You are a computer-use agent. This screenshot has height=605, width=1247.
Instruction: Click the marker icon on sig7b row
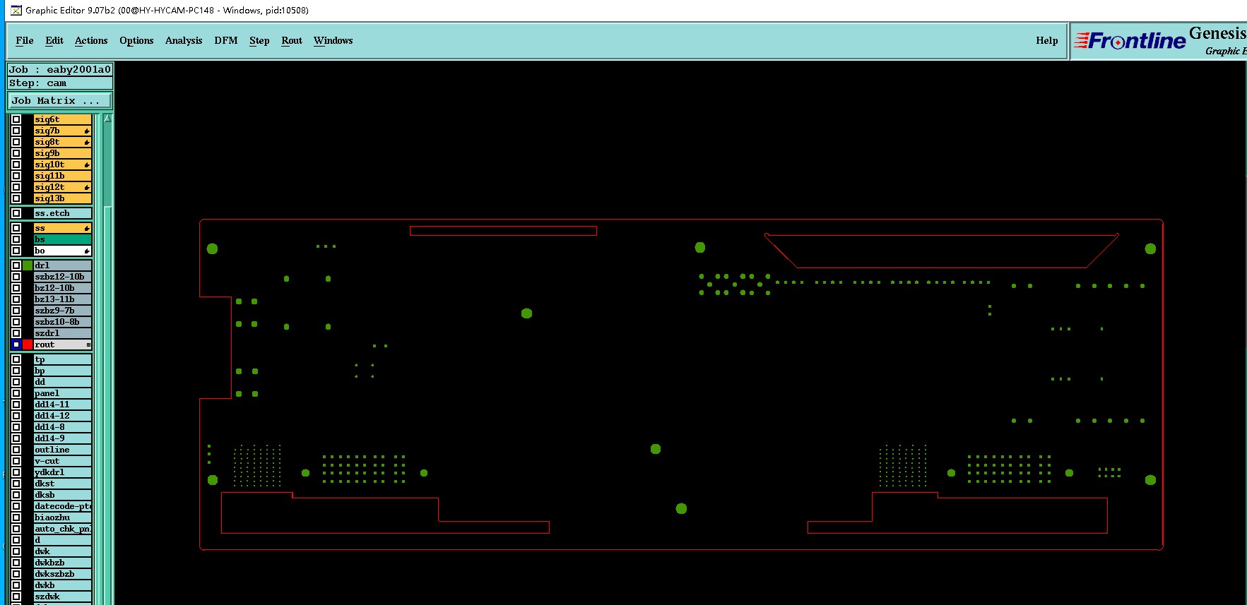tap(87, 131)
